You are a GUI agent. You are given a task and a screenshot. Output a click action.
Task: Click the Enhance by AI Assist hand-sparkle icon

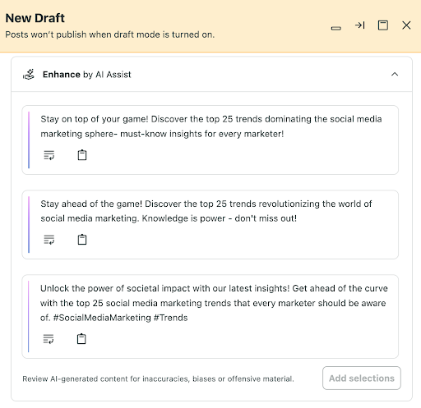(x=29, y=75)
